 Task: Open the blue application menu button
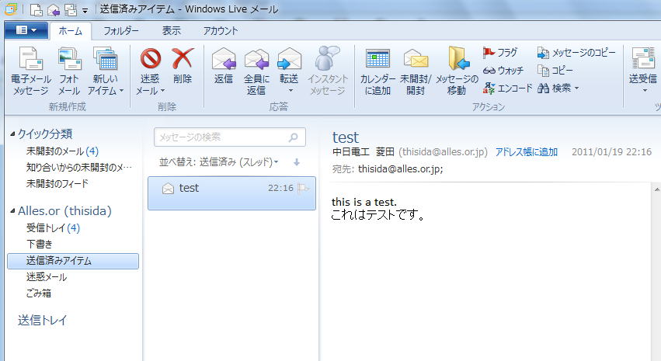pos(26,30)
